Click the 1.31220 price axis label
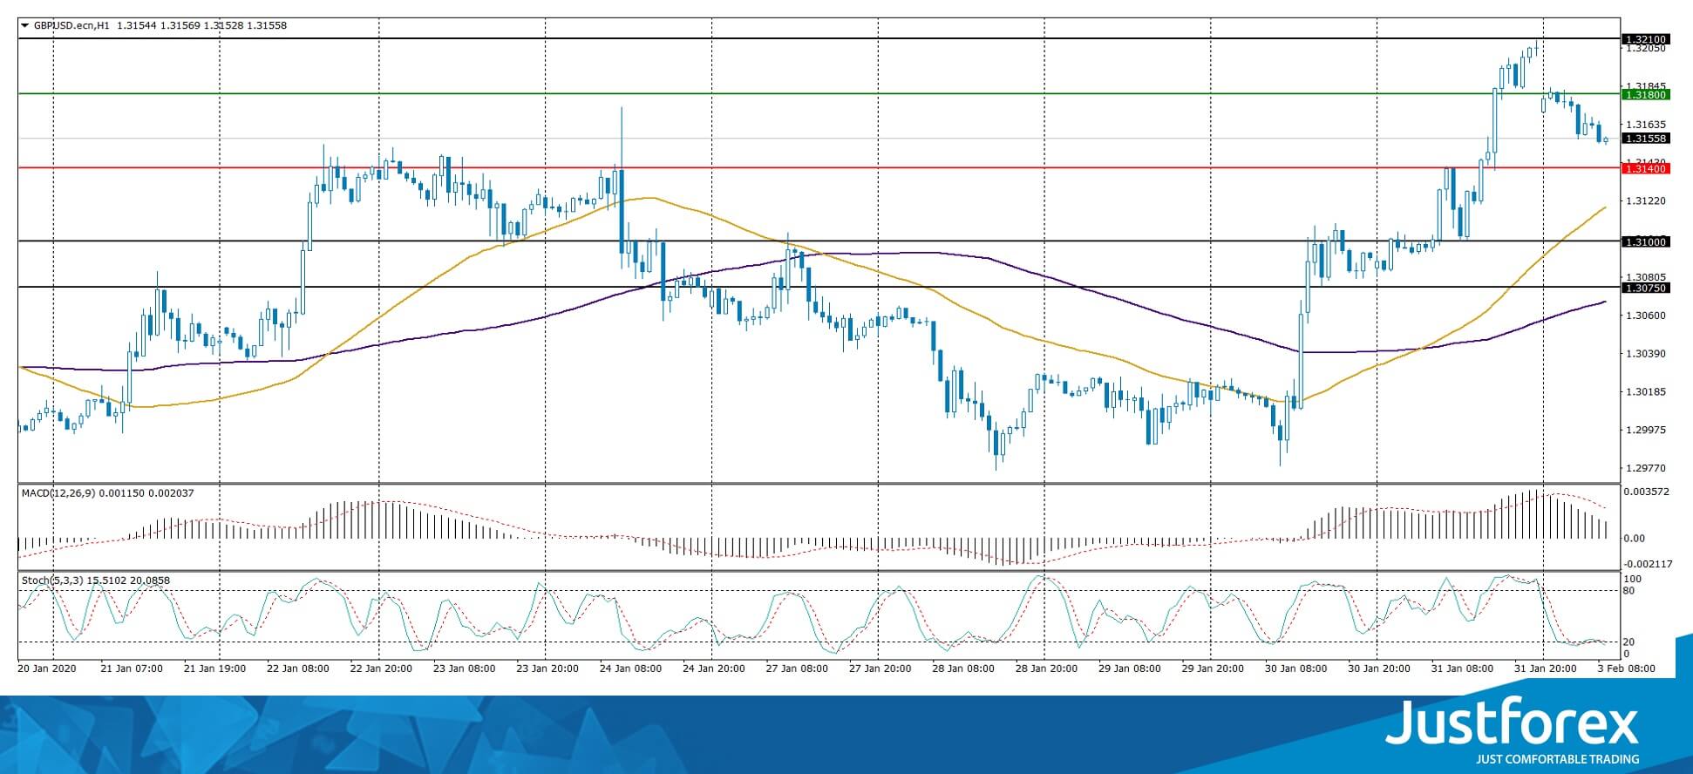This screenshot has width=1693, height=774. (1646, 201)
